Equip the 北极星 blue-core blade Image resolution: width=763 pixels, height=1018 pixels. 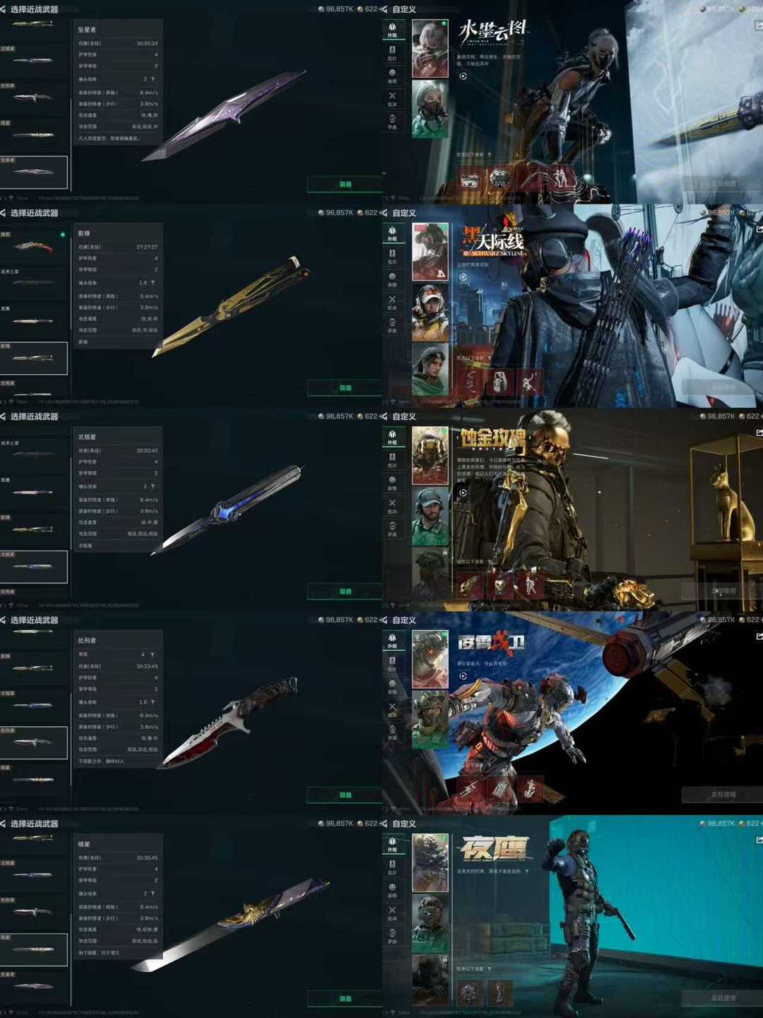(345, 592)
